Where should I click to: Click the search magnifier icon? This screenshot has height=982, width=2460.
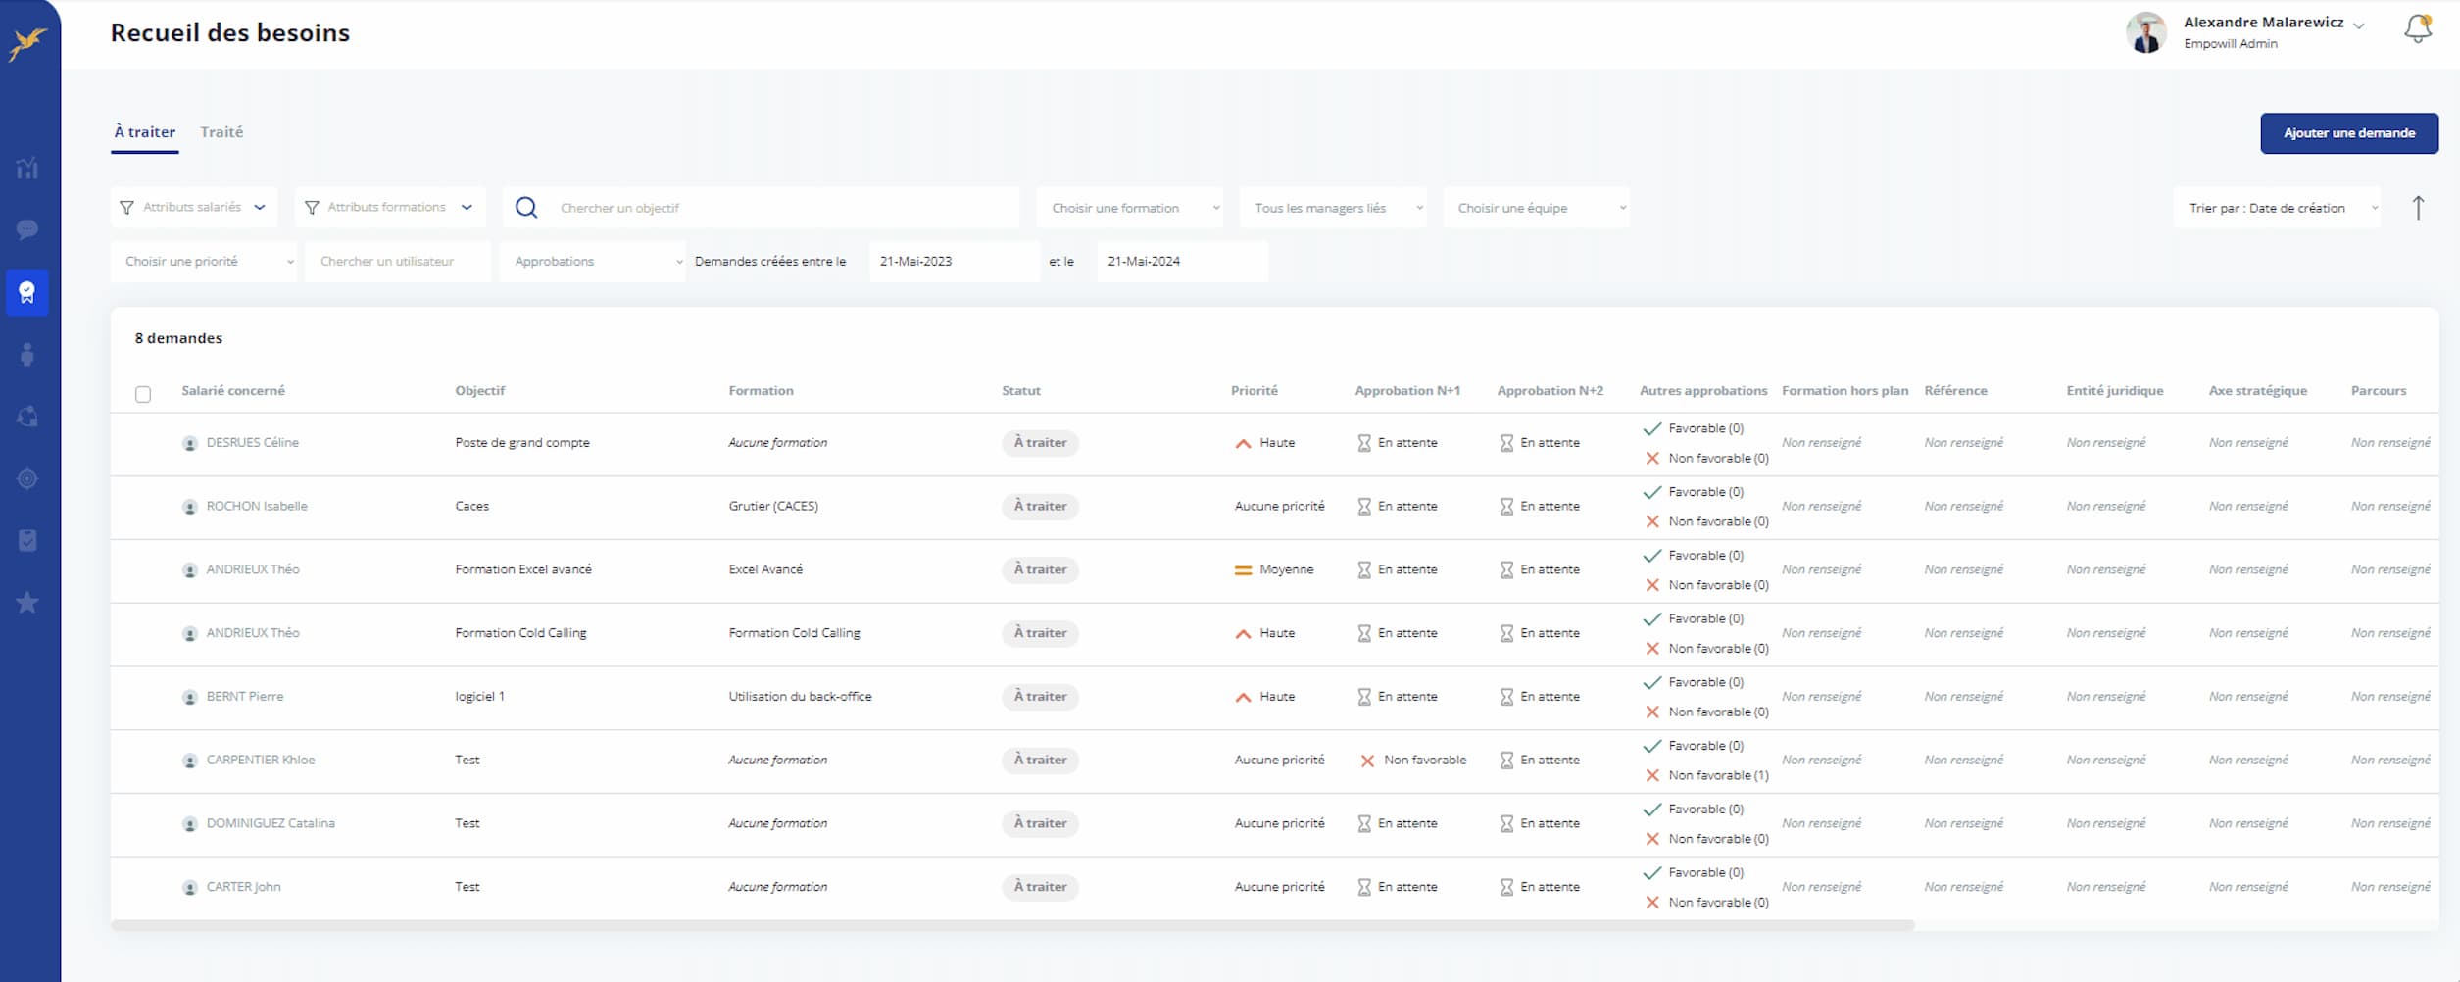point(526,208)
